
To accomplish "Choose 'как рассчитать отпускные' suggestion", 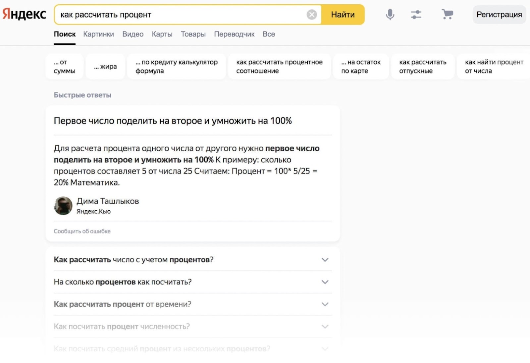I will coord(422,67).
